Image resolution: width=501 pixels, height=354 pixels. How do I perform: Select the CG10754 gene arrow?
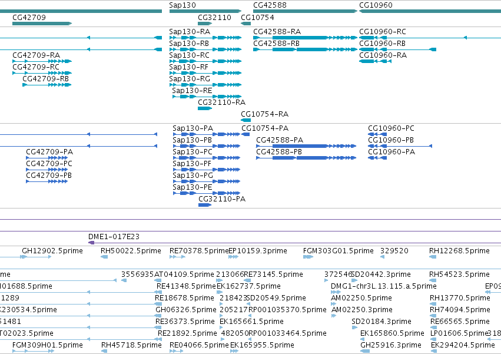click(x=245, y=24)
